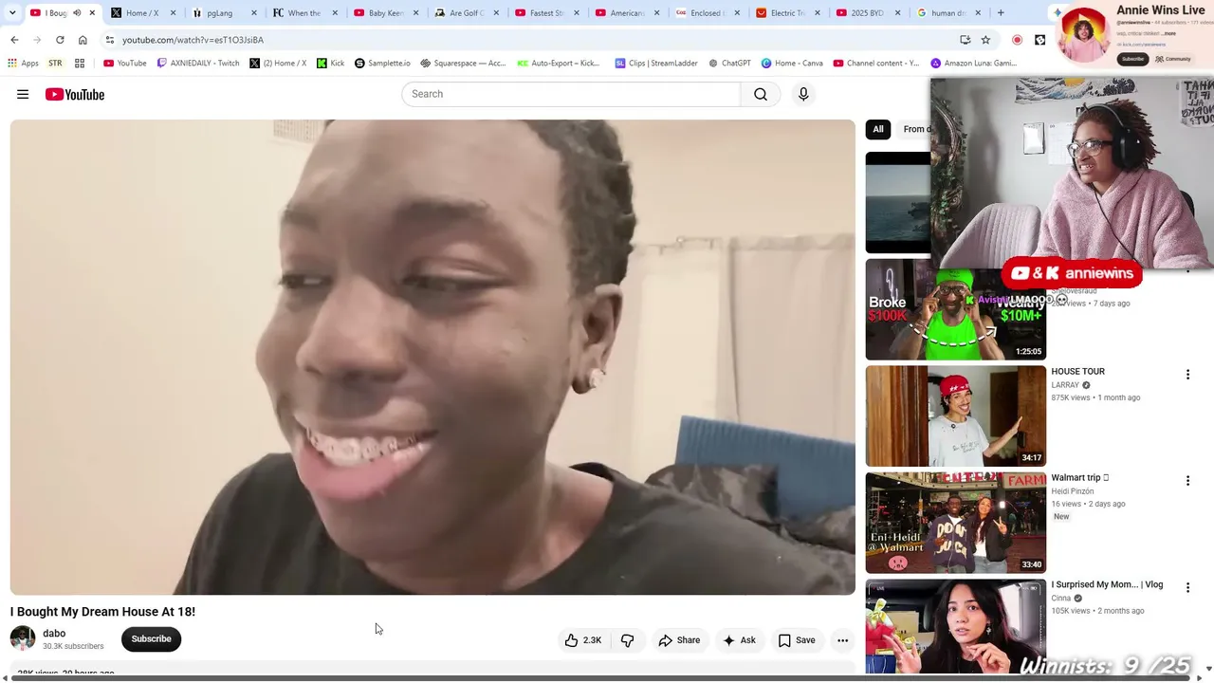Open the Clips StreamLadder bookmark
Viewport: 1214px width, 683px height.
coord(656,64)
